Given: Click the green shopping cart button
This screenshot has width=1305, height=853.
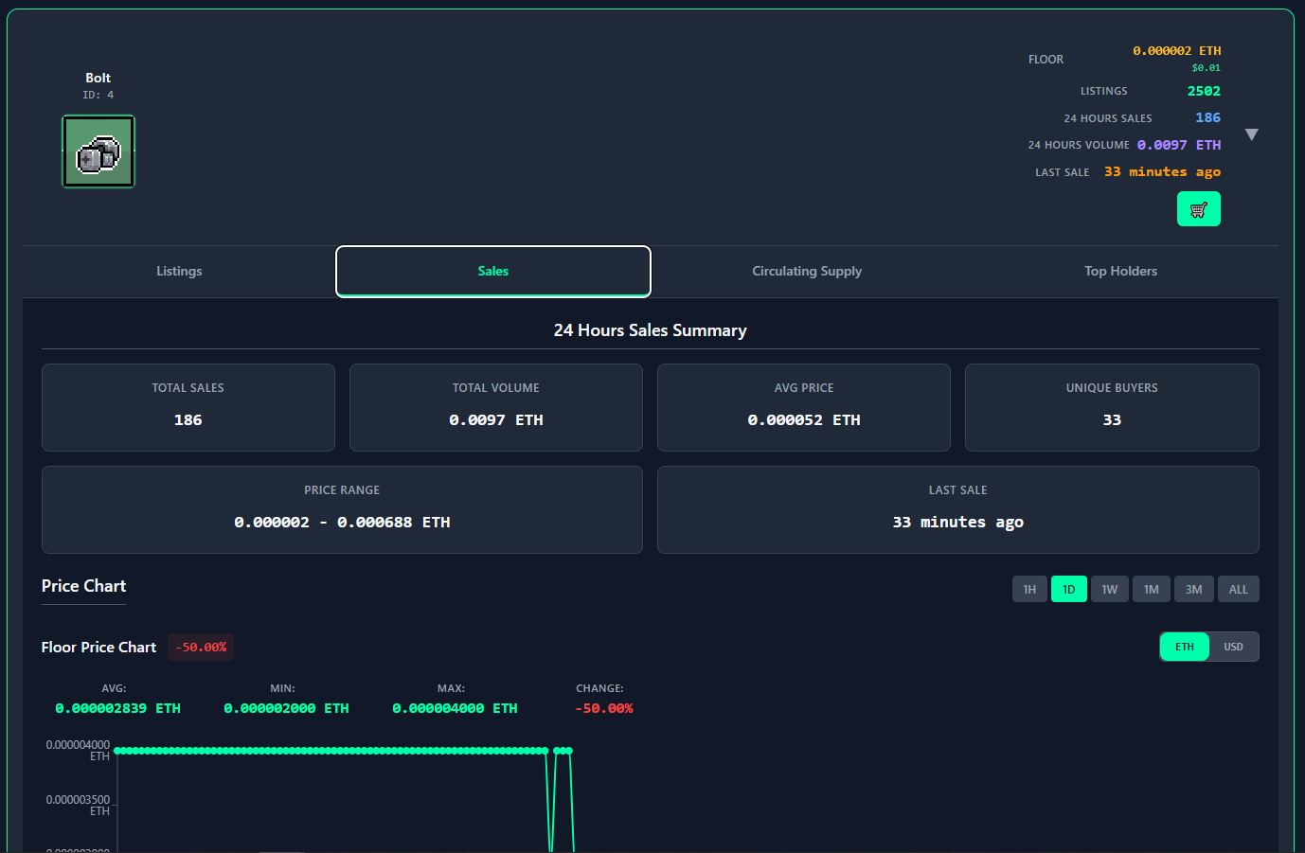Looking at the screenshot, I should [1198, 209].
